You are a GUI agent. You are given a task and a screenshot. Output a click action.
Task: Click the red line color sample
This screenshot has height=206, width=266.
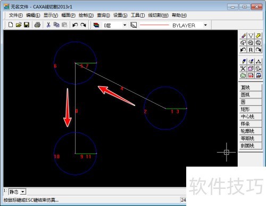coord(154,25)
